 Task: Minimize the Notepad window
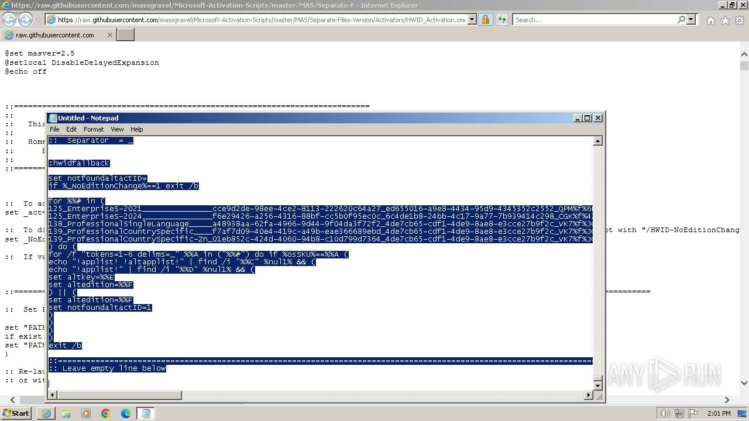[578, 118]
